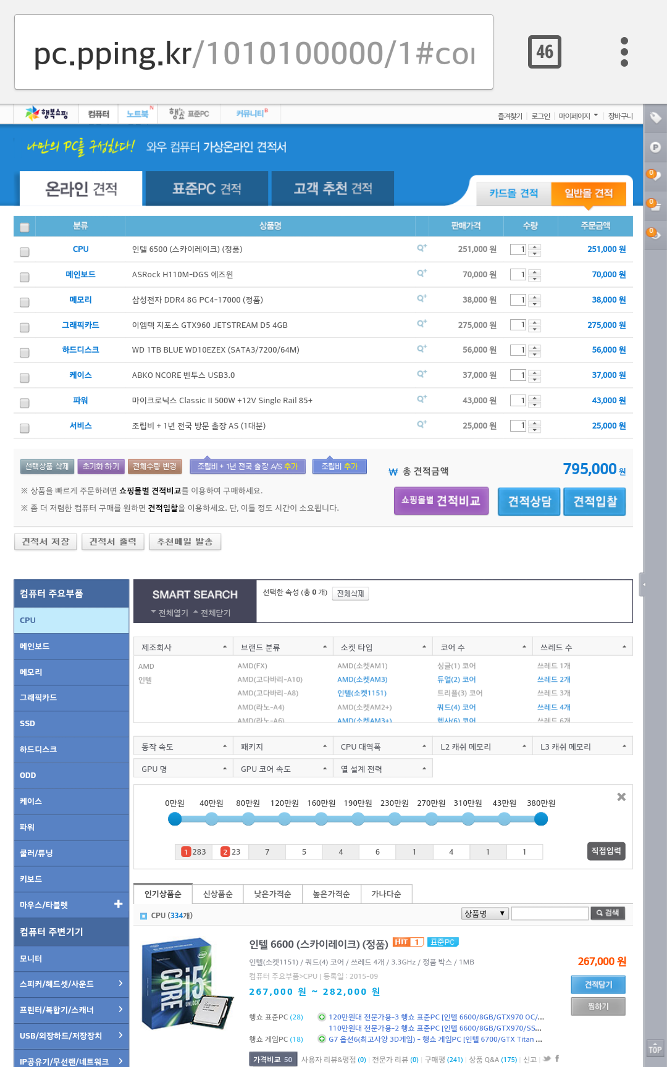Viewport: 667px width, 1067px height.
Task: Open the browser tab counter showing 46
Action: [x=544, y=52]
